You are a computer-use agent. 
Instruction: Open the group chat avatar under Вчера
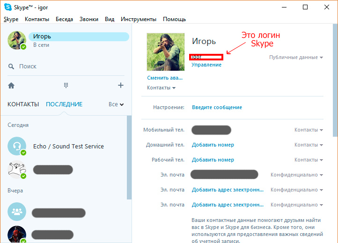pyautogui.click(x=17, y=212)
